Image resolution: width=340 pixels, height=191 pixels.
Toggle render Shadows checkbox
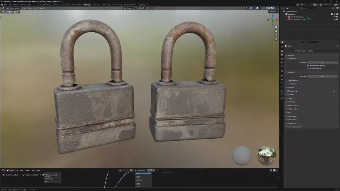pyautogui.click(x=290, y=80)
